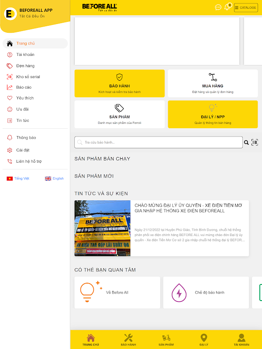Open the notification bell in header
This screenshot has width=262, height=349.
click(227, 7)
